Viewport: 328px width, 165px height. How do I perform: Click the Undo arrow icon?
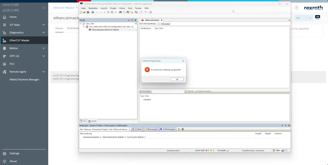coord(97,12)
